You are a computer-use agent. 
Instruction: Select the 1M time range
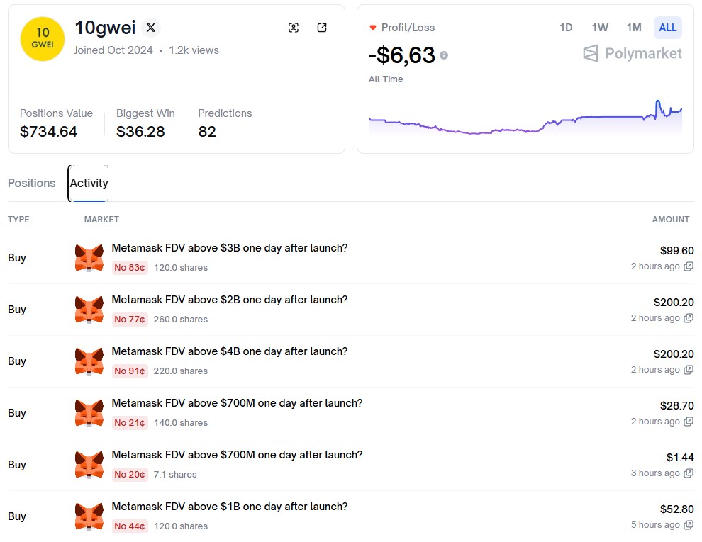(x=634, y=28)
